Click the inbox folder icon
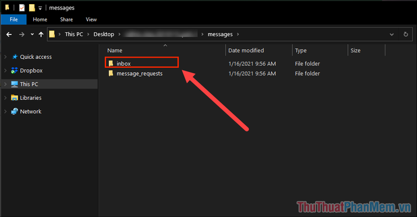The image size is (417, 217). (111, 64)
